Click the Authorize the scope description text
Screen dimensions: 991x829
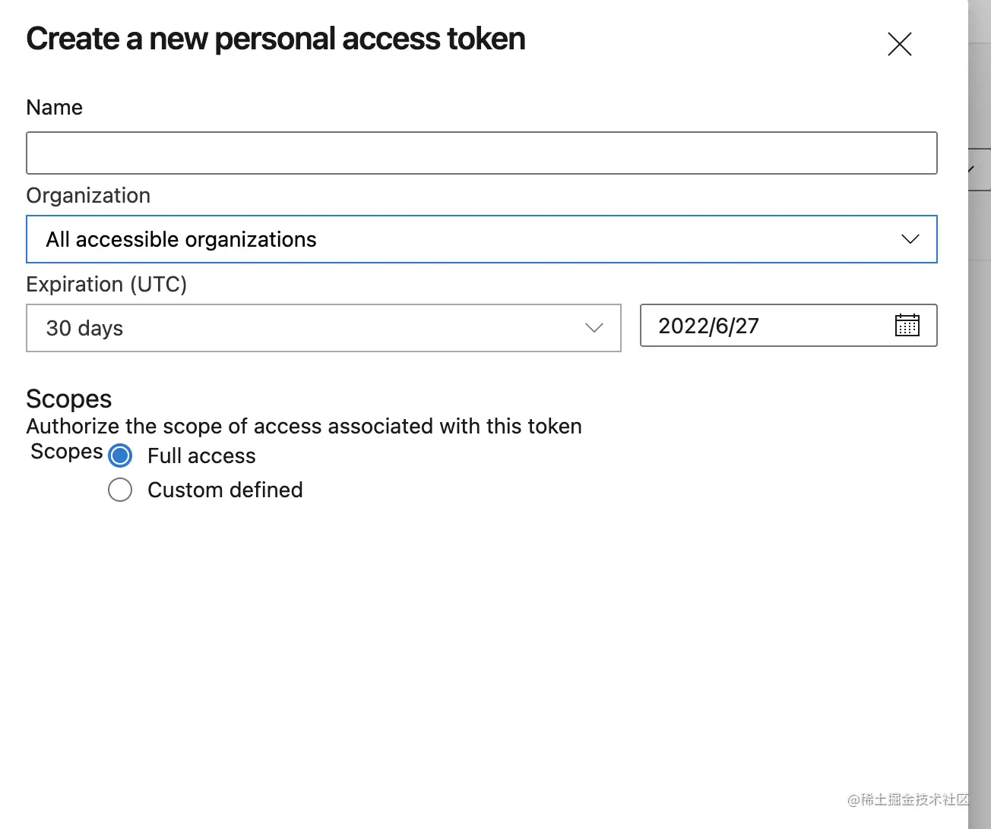[x=304, y=426]
